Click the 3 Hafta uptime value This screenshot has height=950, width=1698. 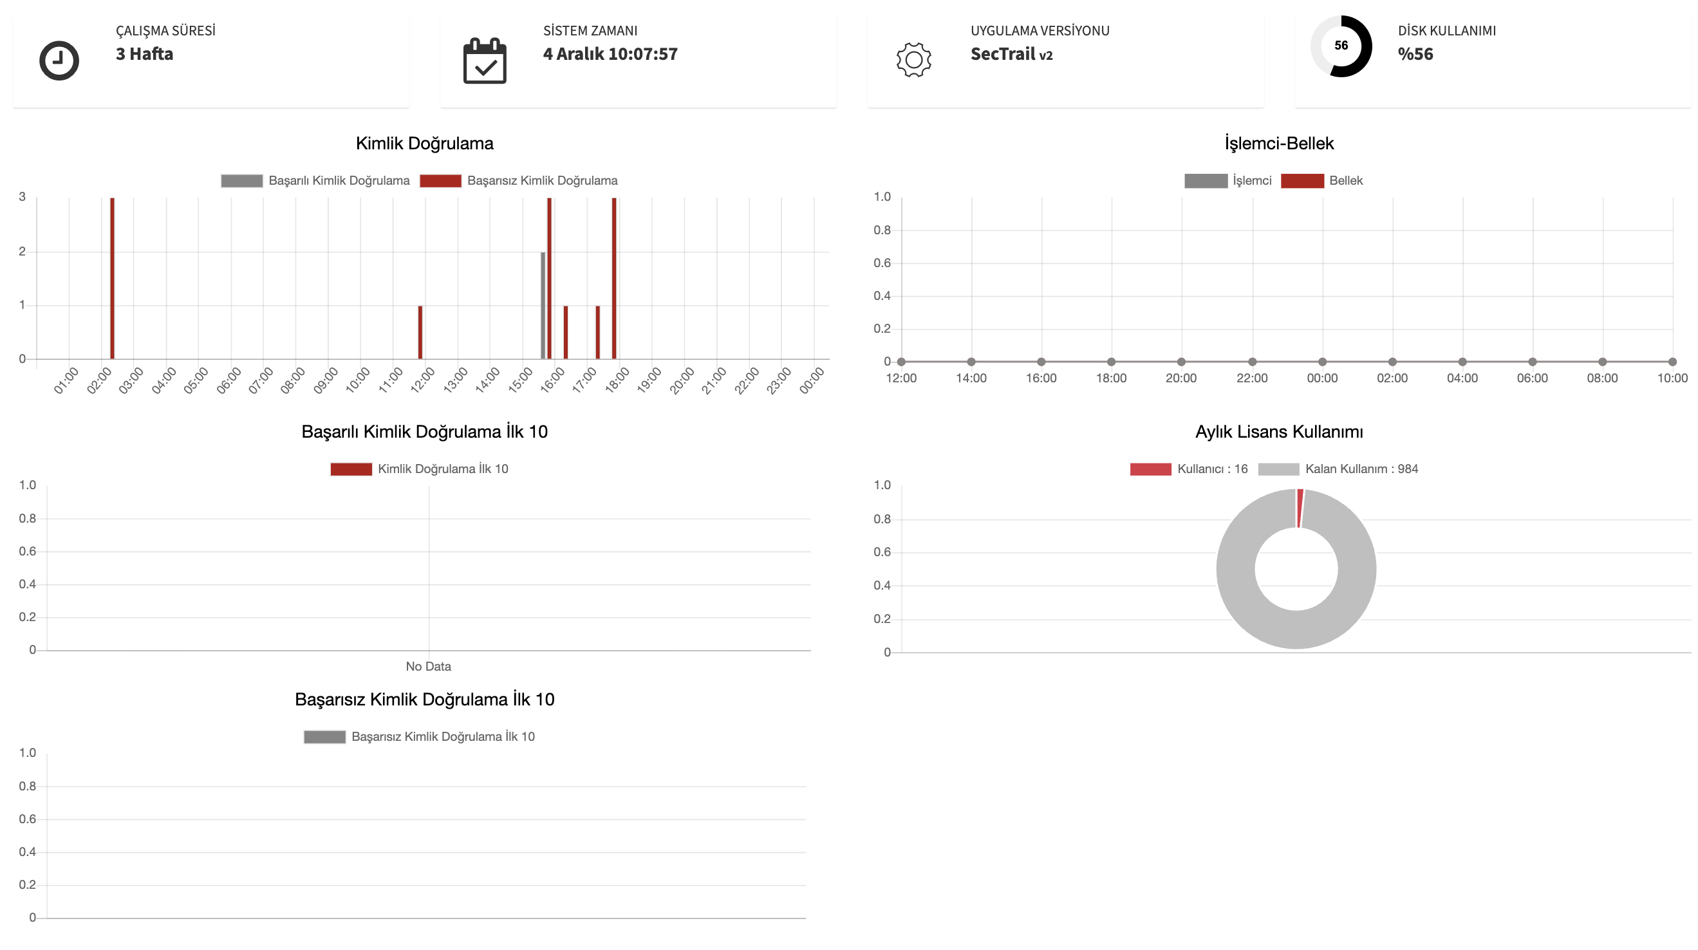pyautogui.click(x=144, y=54)
